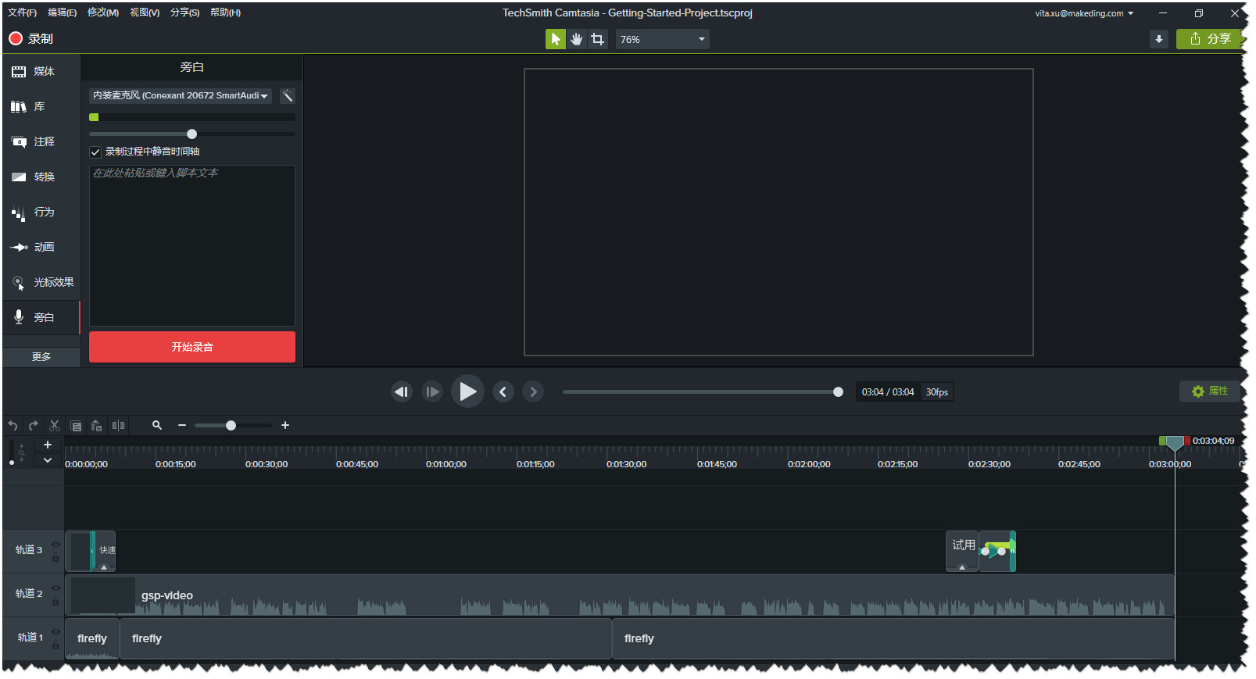Open the 76% canvas zoom dropdown
The width and height of the screenshot is (1256, 679).
[663, 39]
